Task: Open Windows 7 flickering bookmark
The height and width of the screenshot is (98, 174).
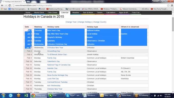Action: (x=109, y=9)
